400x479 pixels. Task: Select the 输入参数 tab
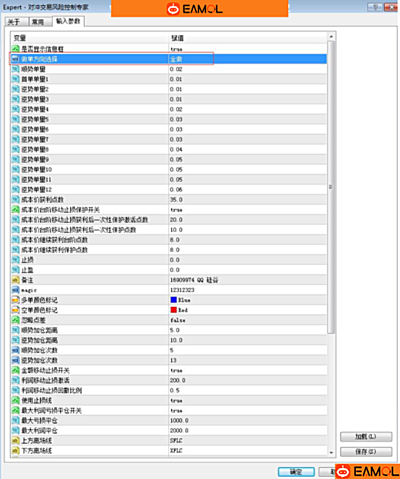click(x=69, y=21)
